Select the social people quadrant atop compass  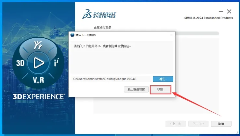(38, 45)
